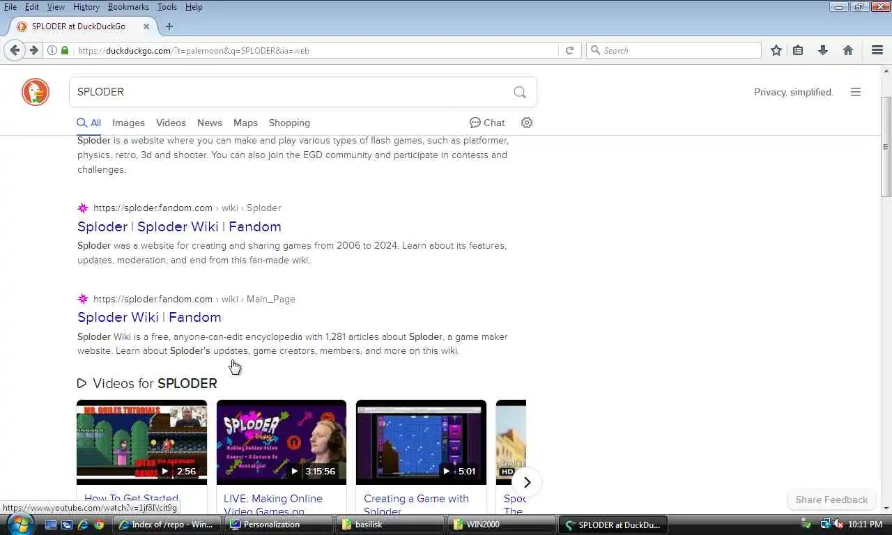Image resolution: width=892 pixels, height=535 pixels.
Task: Bookmark this page with the star icon
Action: [776, 50]
